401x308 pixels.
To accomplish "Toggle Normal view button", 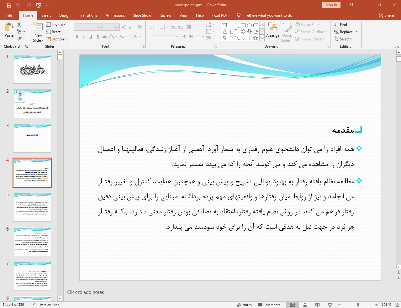I will click(293, 305).
